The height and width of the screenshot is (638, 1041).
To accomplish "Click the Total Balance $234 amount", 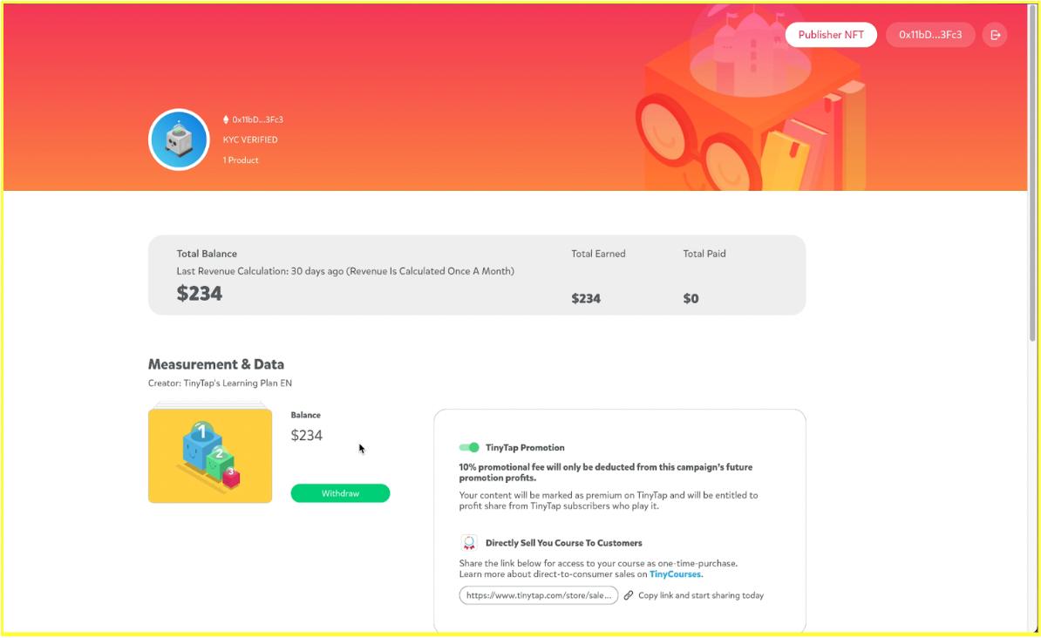I will coord(200,294).
